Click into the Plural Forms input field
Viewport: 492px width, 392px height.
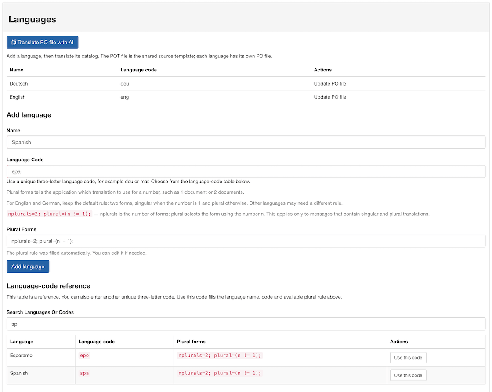point(246,241)
